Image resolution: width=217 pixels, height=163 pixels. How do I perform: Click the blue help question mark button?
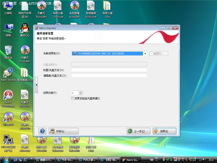coord(42,131)
